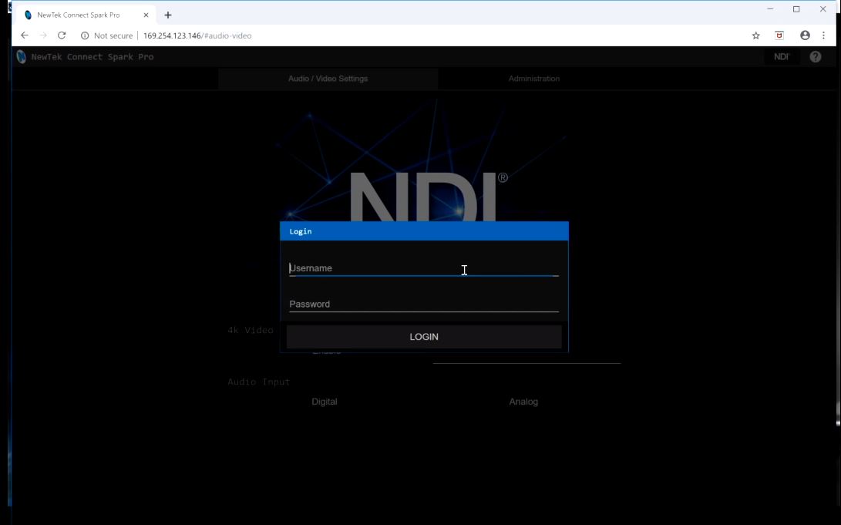Viewport: 841px width, 525px height.
Task: Open the Chrome three-dot menu
Action: coord(823,35)
